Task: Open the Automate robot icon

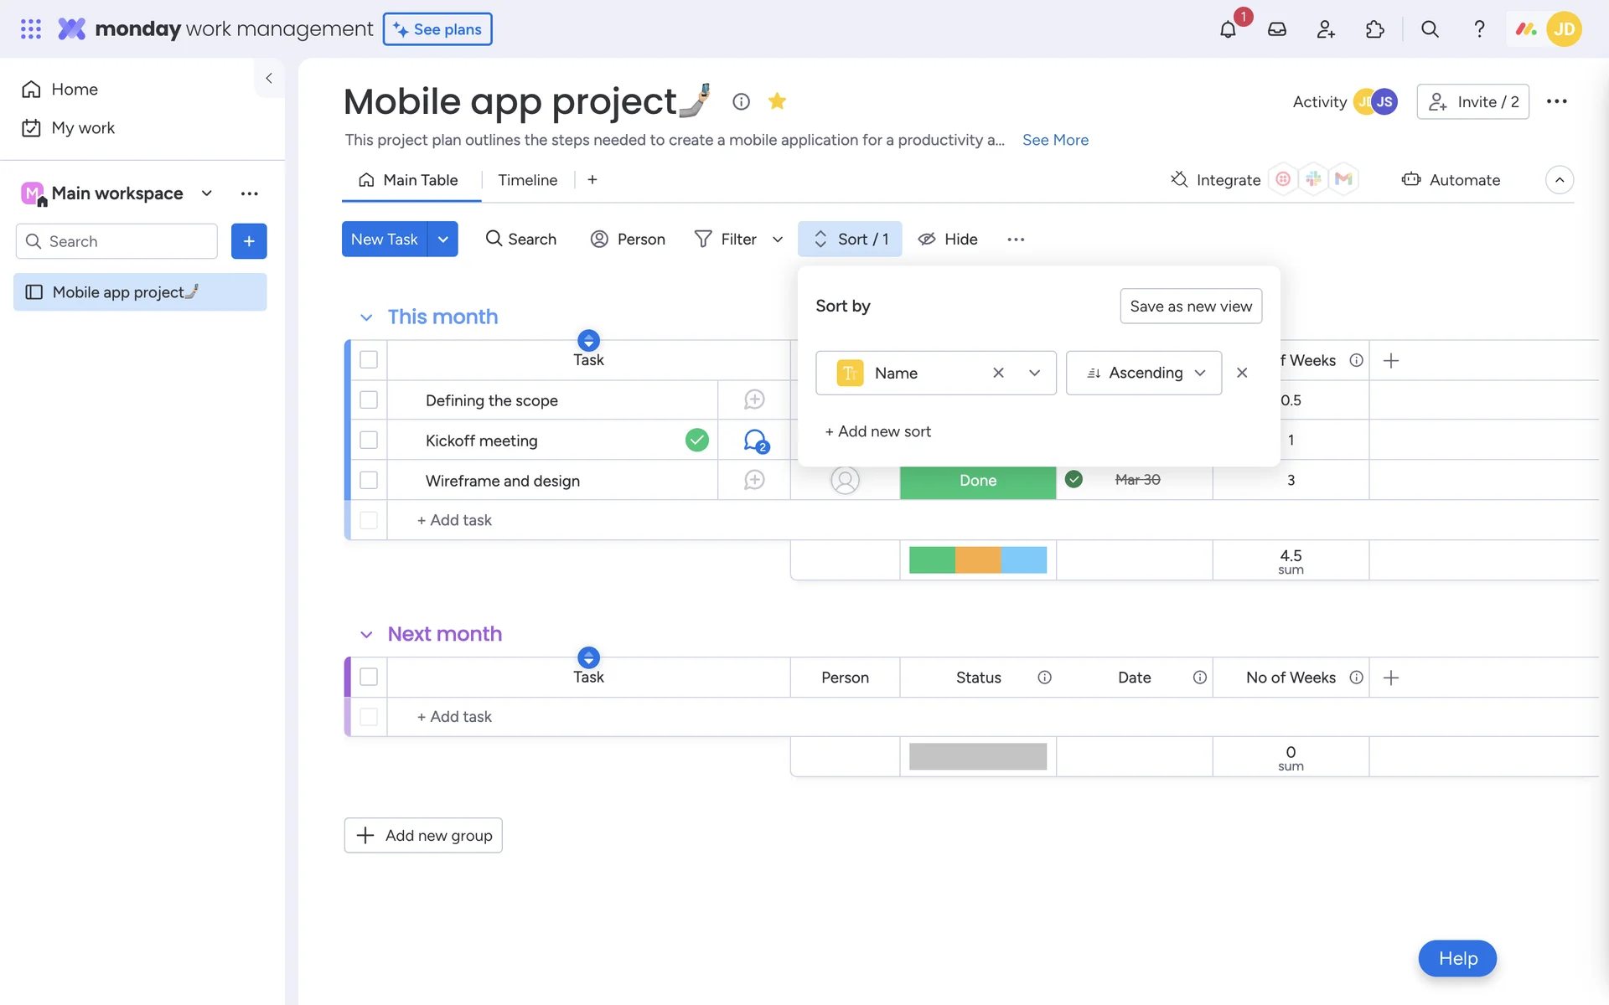Action: point(1411,180)
